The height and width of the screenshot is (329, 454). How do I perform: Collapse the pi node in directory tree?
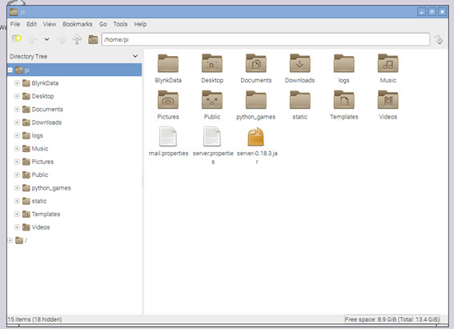[x=10, y=70]
